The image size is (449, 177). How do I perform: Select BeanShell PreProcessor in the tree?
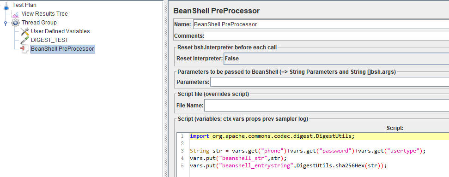(62, 49)
